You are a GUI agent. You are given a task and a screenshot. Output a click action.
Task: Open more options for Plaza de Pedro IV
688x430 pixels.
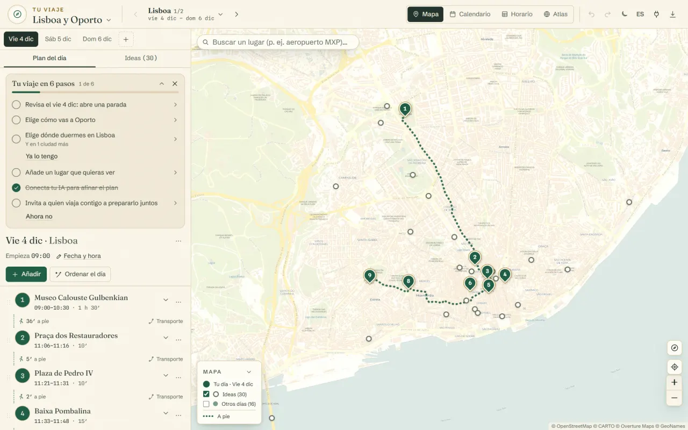pyautogui.click(x=178, y=377)
